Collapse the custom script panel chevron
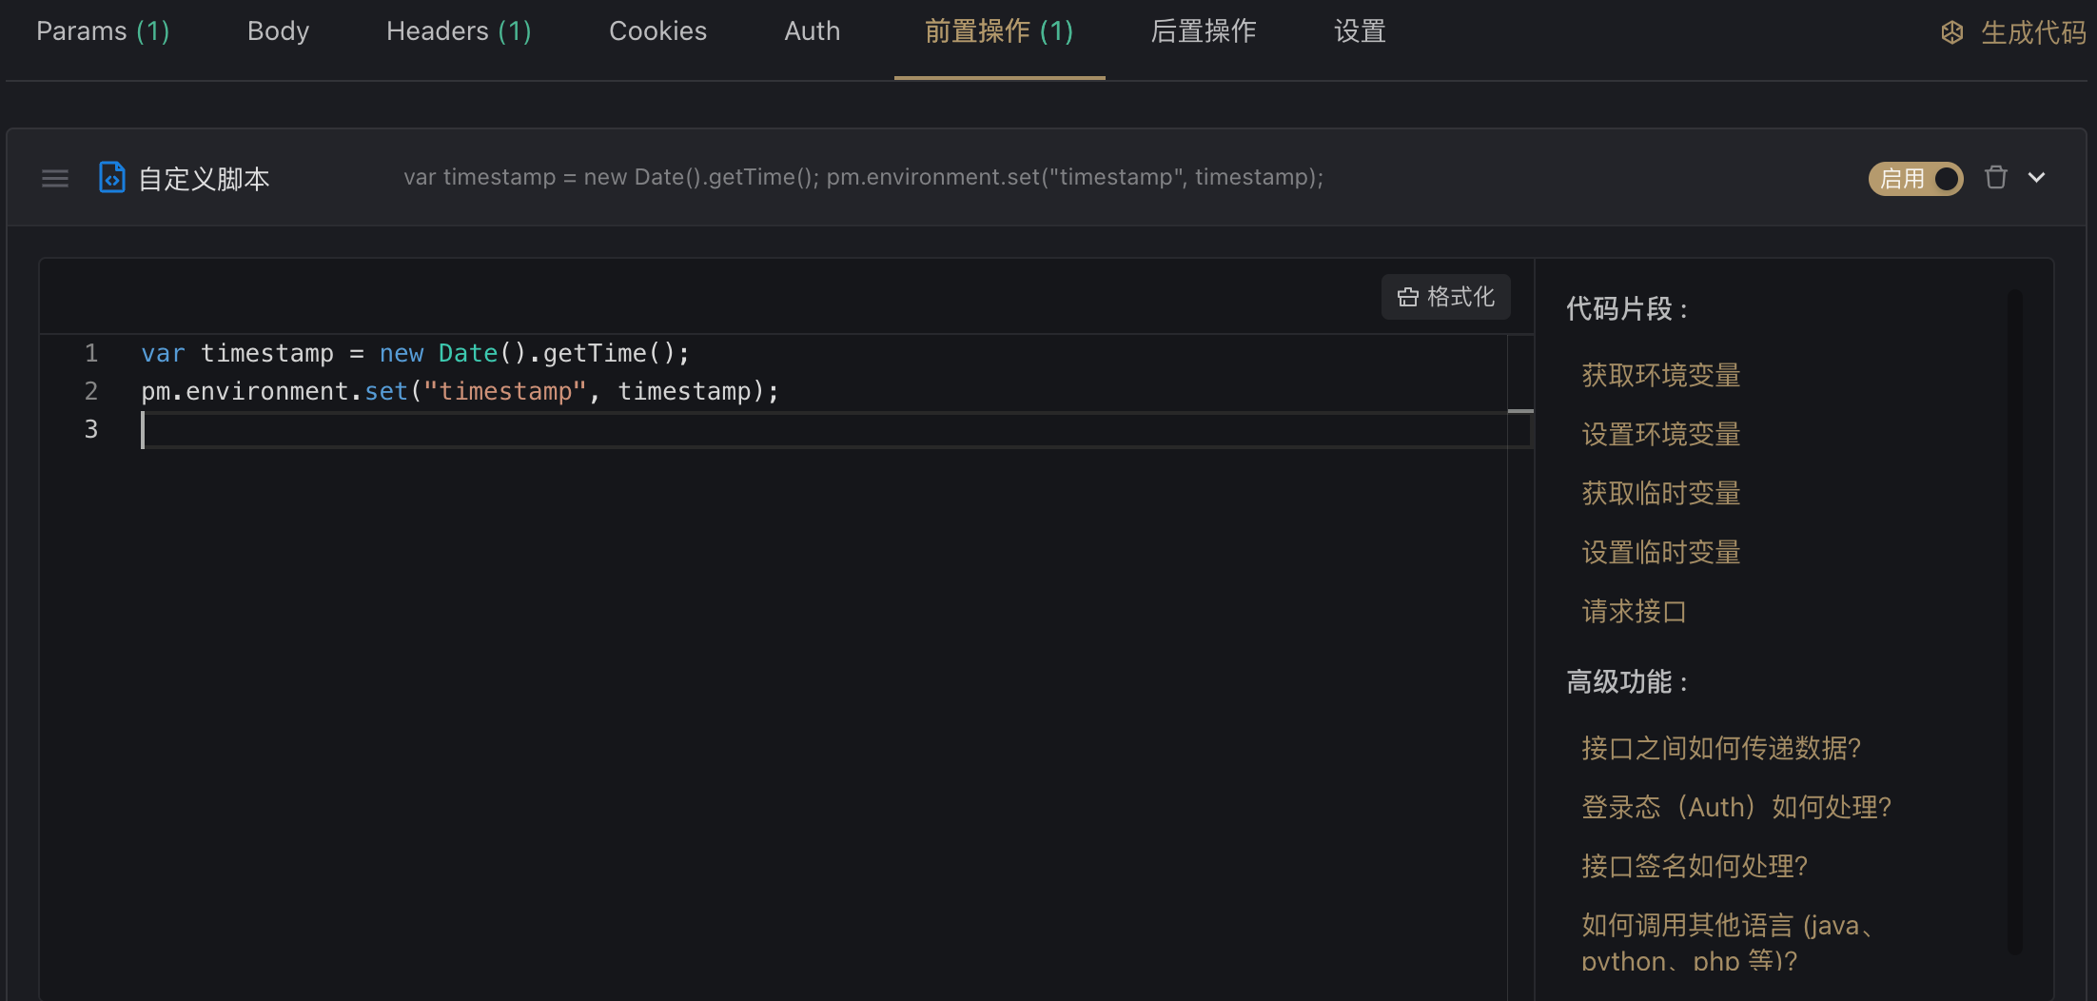This screenshot has height=1001, width=2097. tap(2036, 178)
